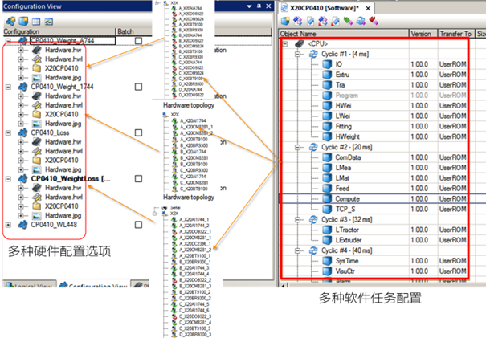Expand the CP0410_WL448 configuration node
The width and height of the screenshot is (486, 338).
pyautogui.click(x=9, y=224)
